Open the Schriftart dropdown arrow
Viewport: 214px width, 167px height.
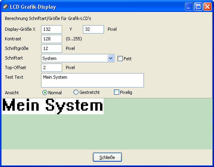[110, 58]
